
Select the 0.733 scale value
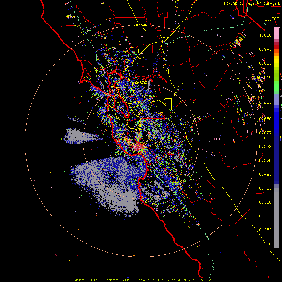(x=265, y=105)
